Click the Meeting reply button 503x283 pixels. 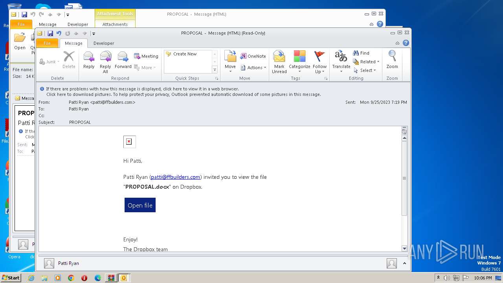point(146,56)
